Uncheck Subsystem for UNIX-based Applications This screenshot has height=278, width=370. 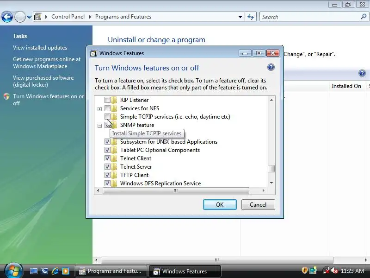click(107, 142)
